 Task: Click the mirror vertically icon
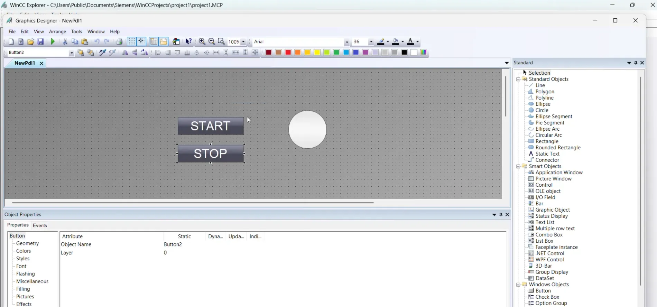click(135, 53)
